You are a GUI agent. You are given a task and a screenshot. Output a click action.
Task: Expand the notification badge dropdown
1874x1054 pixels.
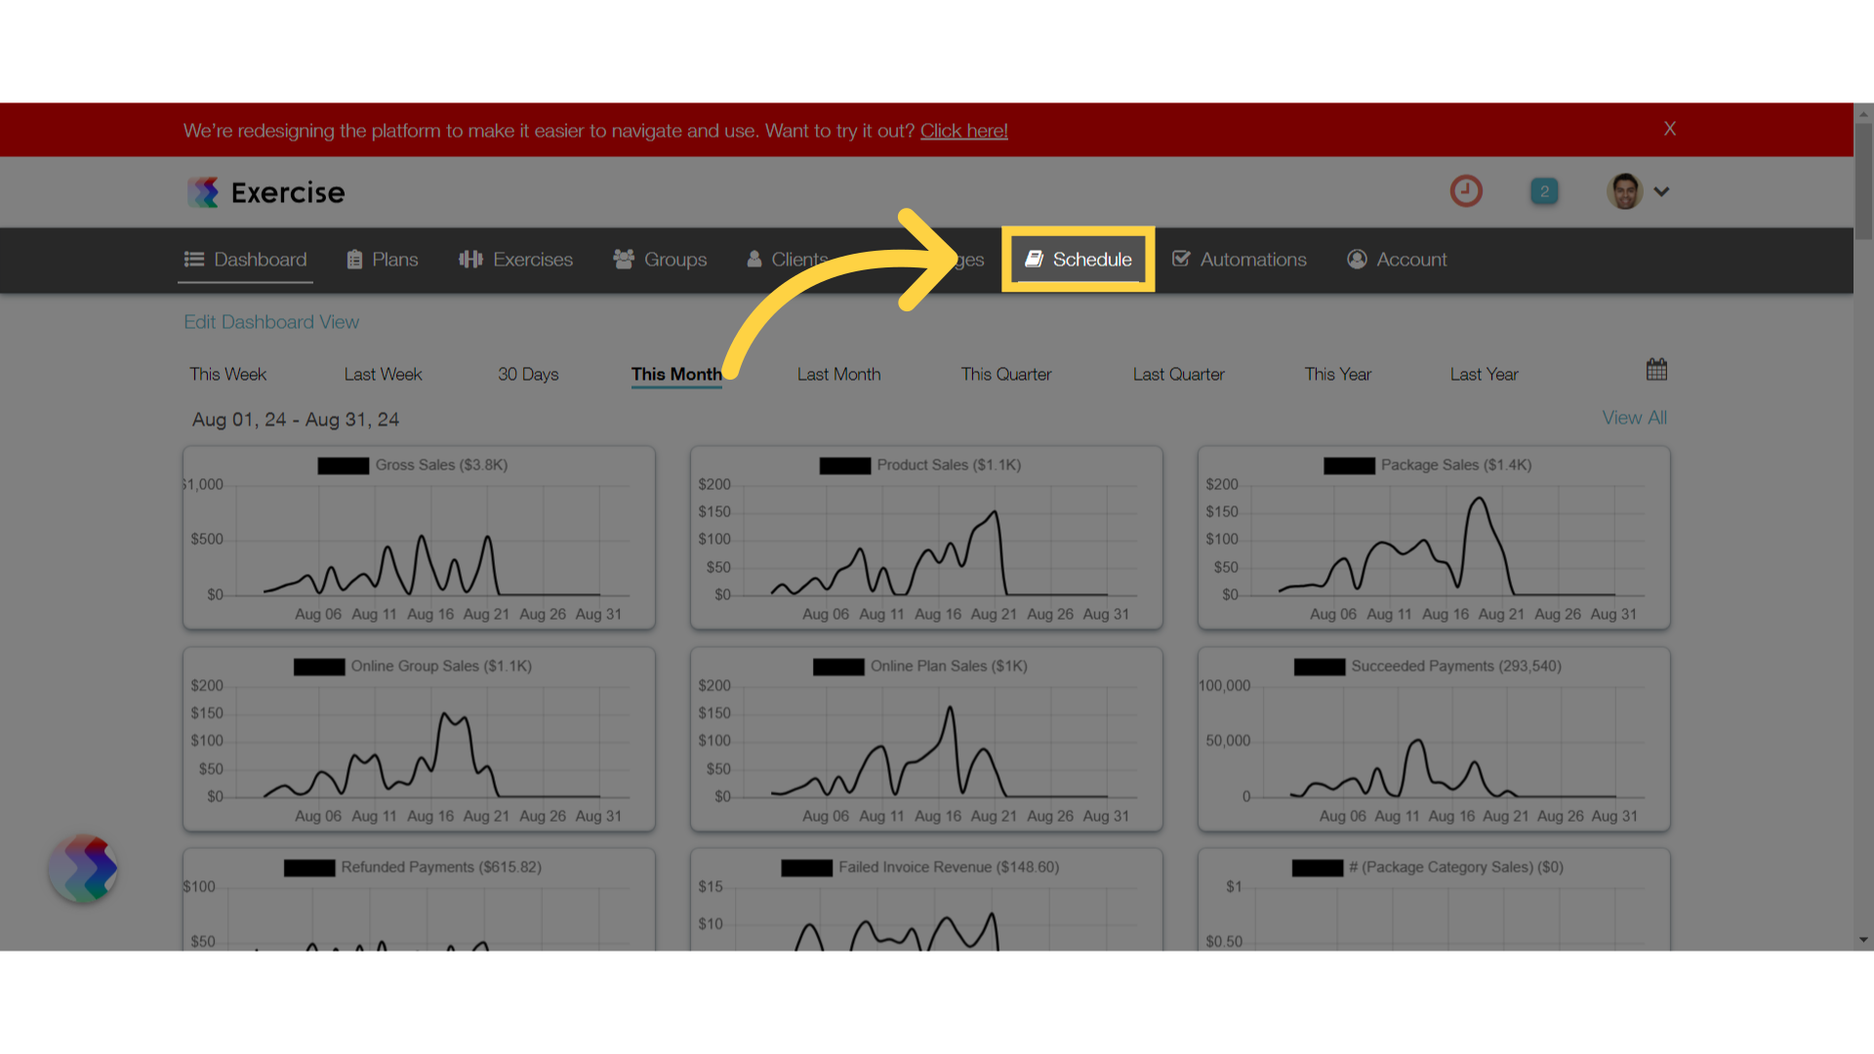(1543, 190)
